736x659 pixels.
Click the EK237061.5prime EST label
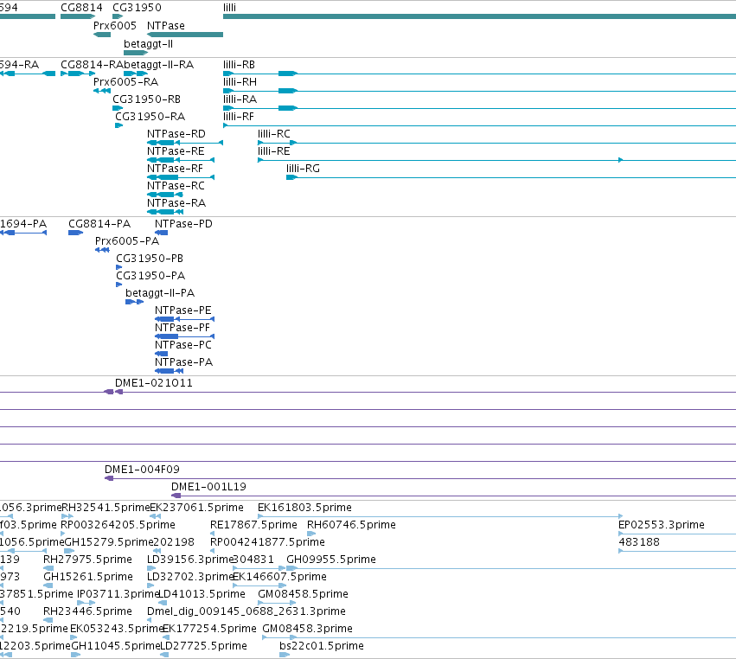pyautogui.click(x=196, y=508)
